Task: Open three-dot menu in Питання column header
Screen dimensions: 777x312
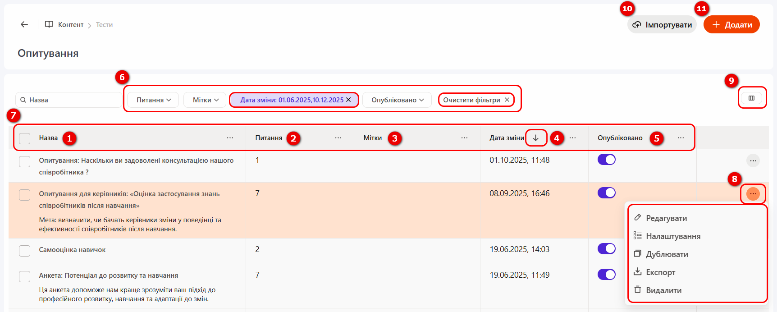Action: pyautogui.click(x=338, y=138)
